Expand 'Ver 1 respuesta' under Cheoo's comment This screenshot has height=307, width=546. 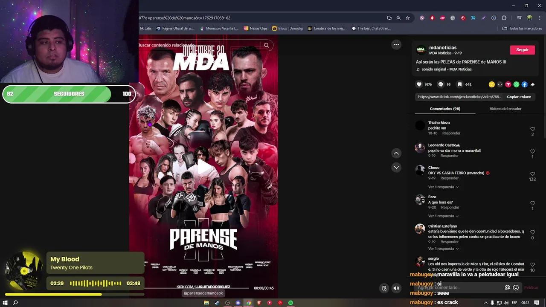[443, 187]
